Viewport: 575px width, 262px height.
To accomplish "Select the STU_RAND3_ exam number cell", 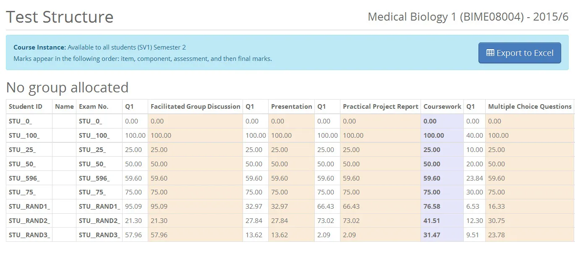I will [98, 235].
